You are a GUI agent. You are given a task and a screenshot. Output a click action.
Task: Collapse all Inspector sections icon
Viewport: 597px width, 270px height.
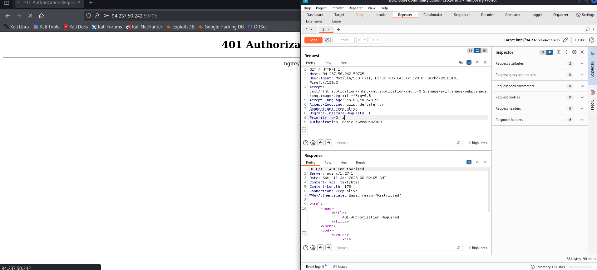point(566,52)
